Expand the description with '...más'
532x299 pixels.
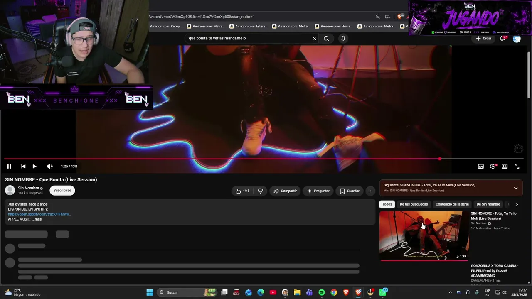[x=37, y=219]
